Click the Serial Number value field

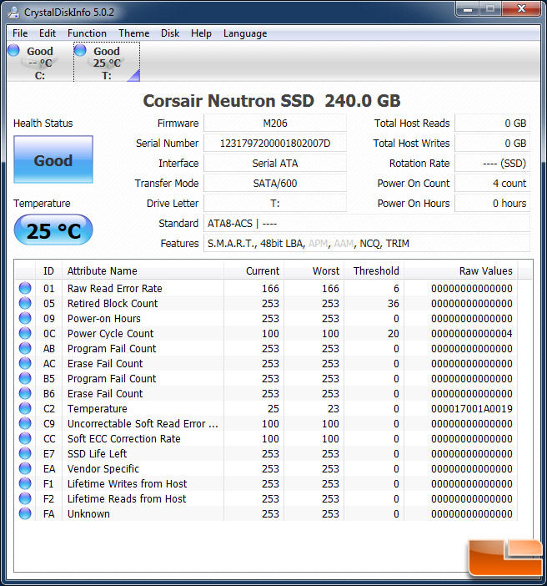coord(275,144)
